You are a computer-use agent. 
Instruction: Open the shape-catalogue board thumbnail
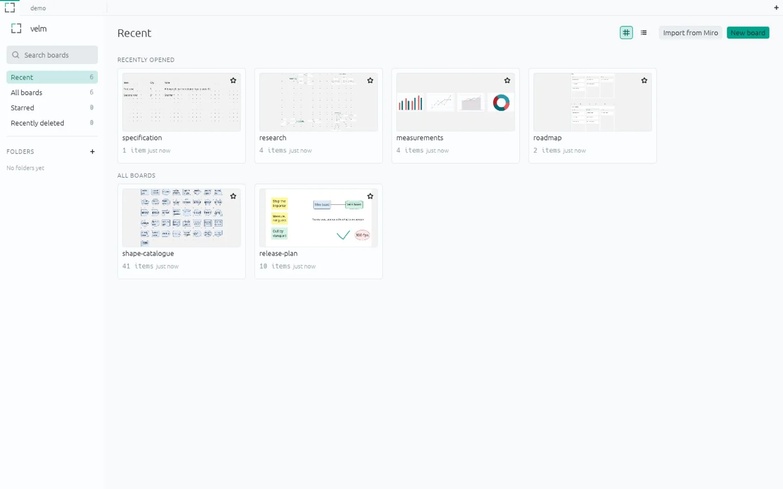[x=182, y=218]
